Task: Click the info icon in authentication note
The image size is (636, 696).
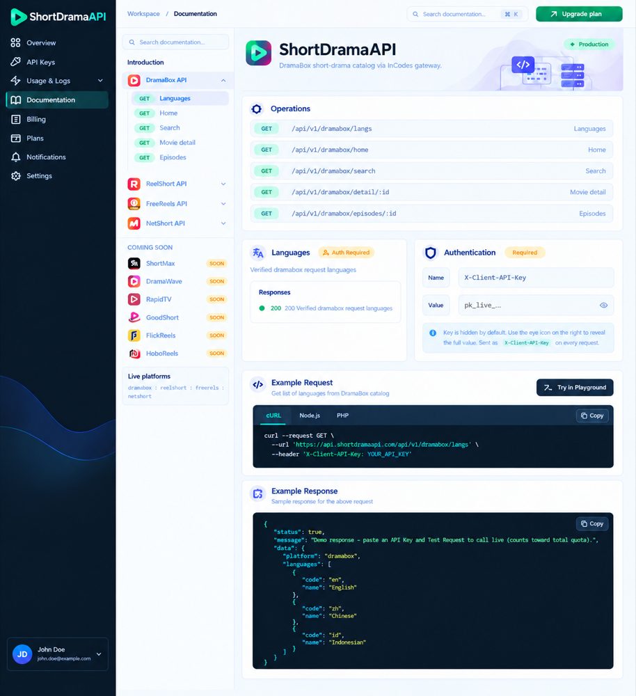Action: click(433, 333)
